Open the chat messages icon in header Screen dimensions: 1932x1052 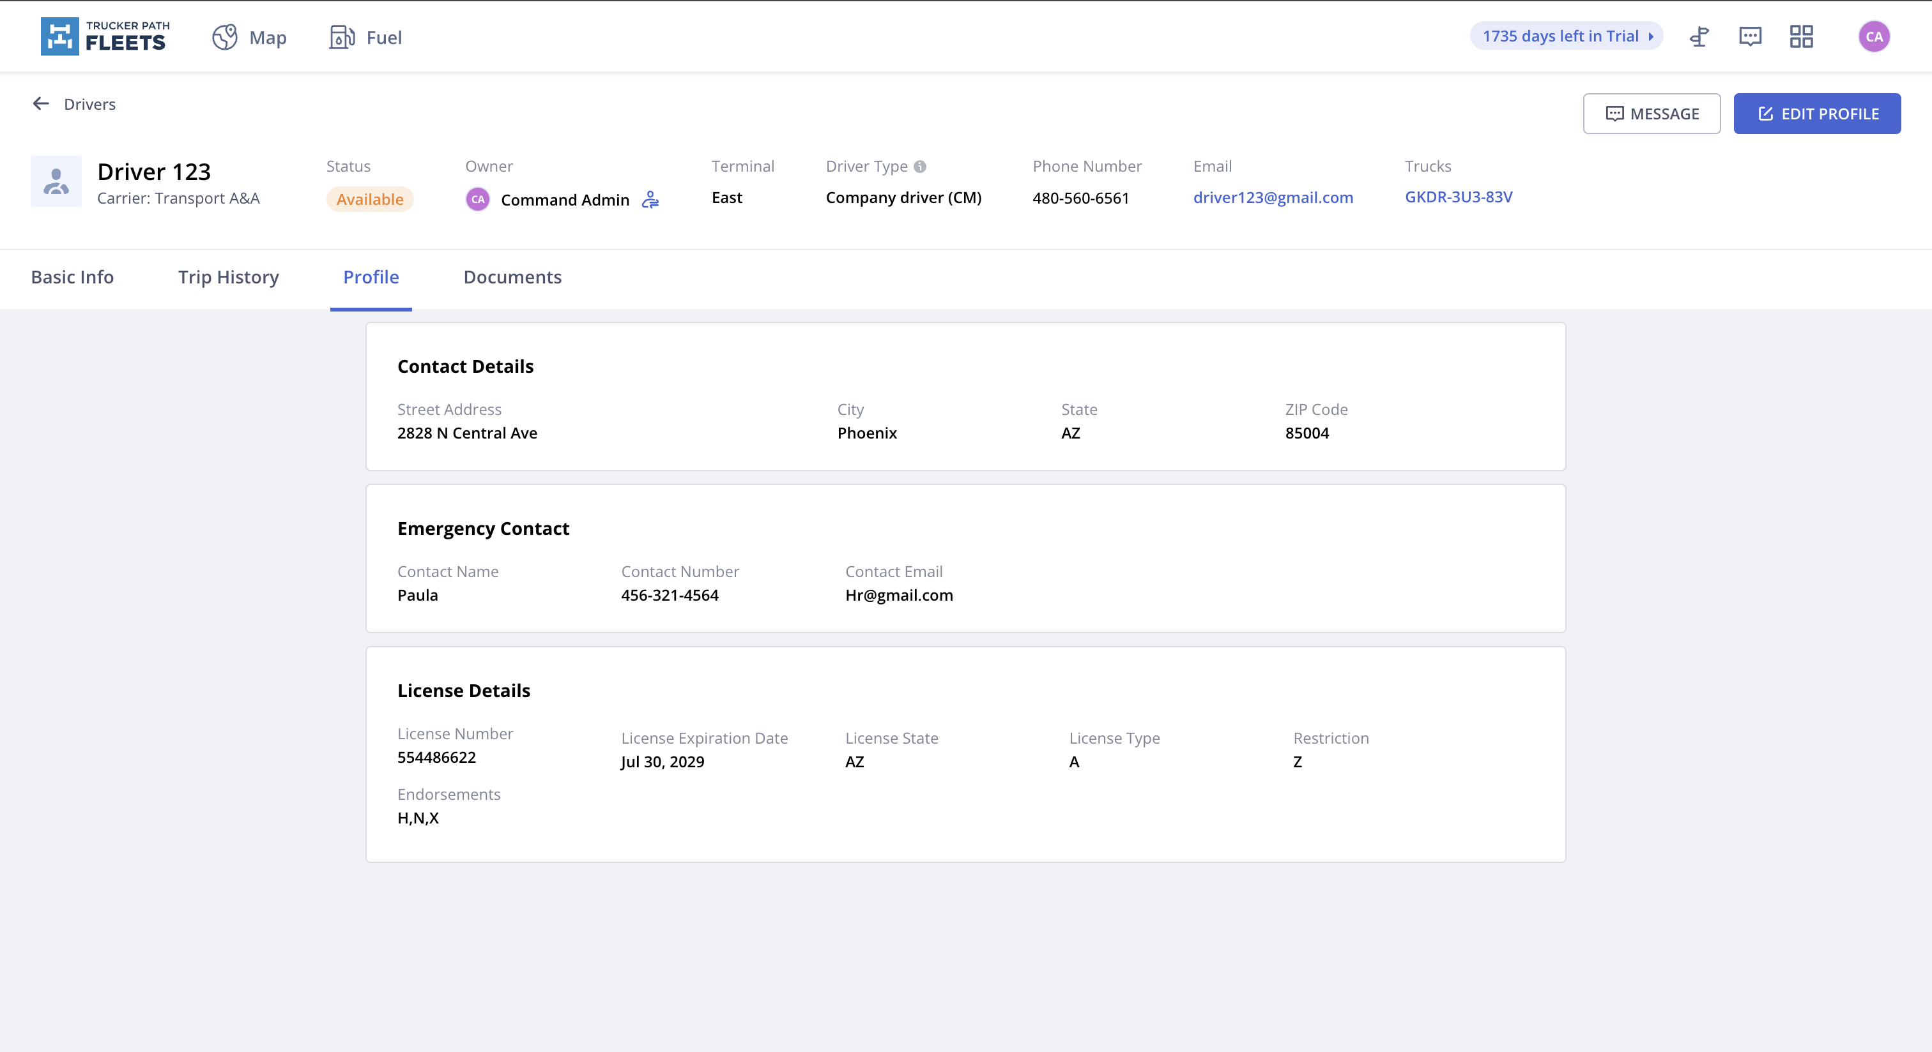tap(1751, 37)
